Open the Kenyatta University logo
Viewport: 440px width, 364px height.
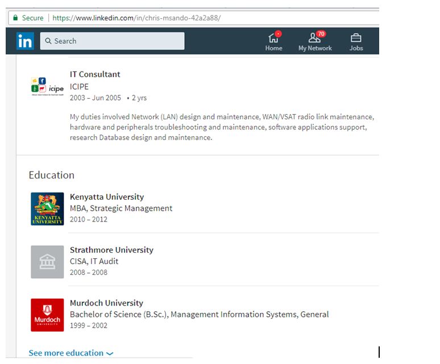[47, 209]
